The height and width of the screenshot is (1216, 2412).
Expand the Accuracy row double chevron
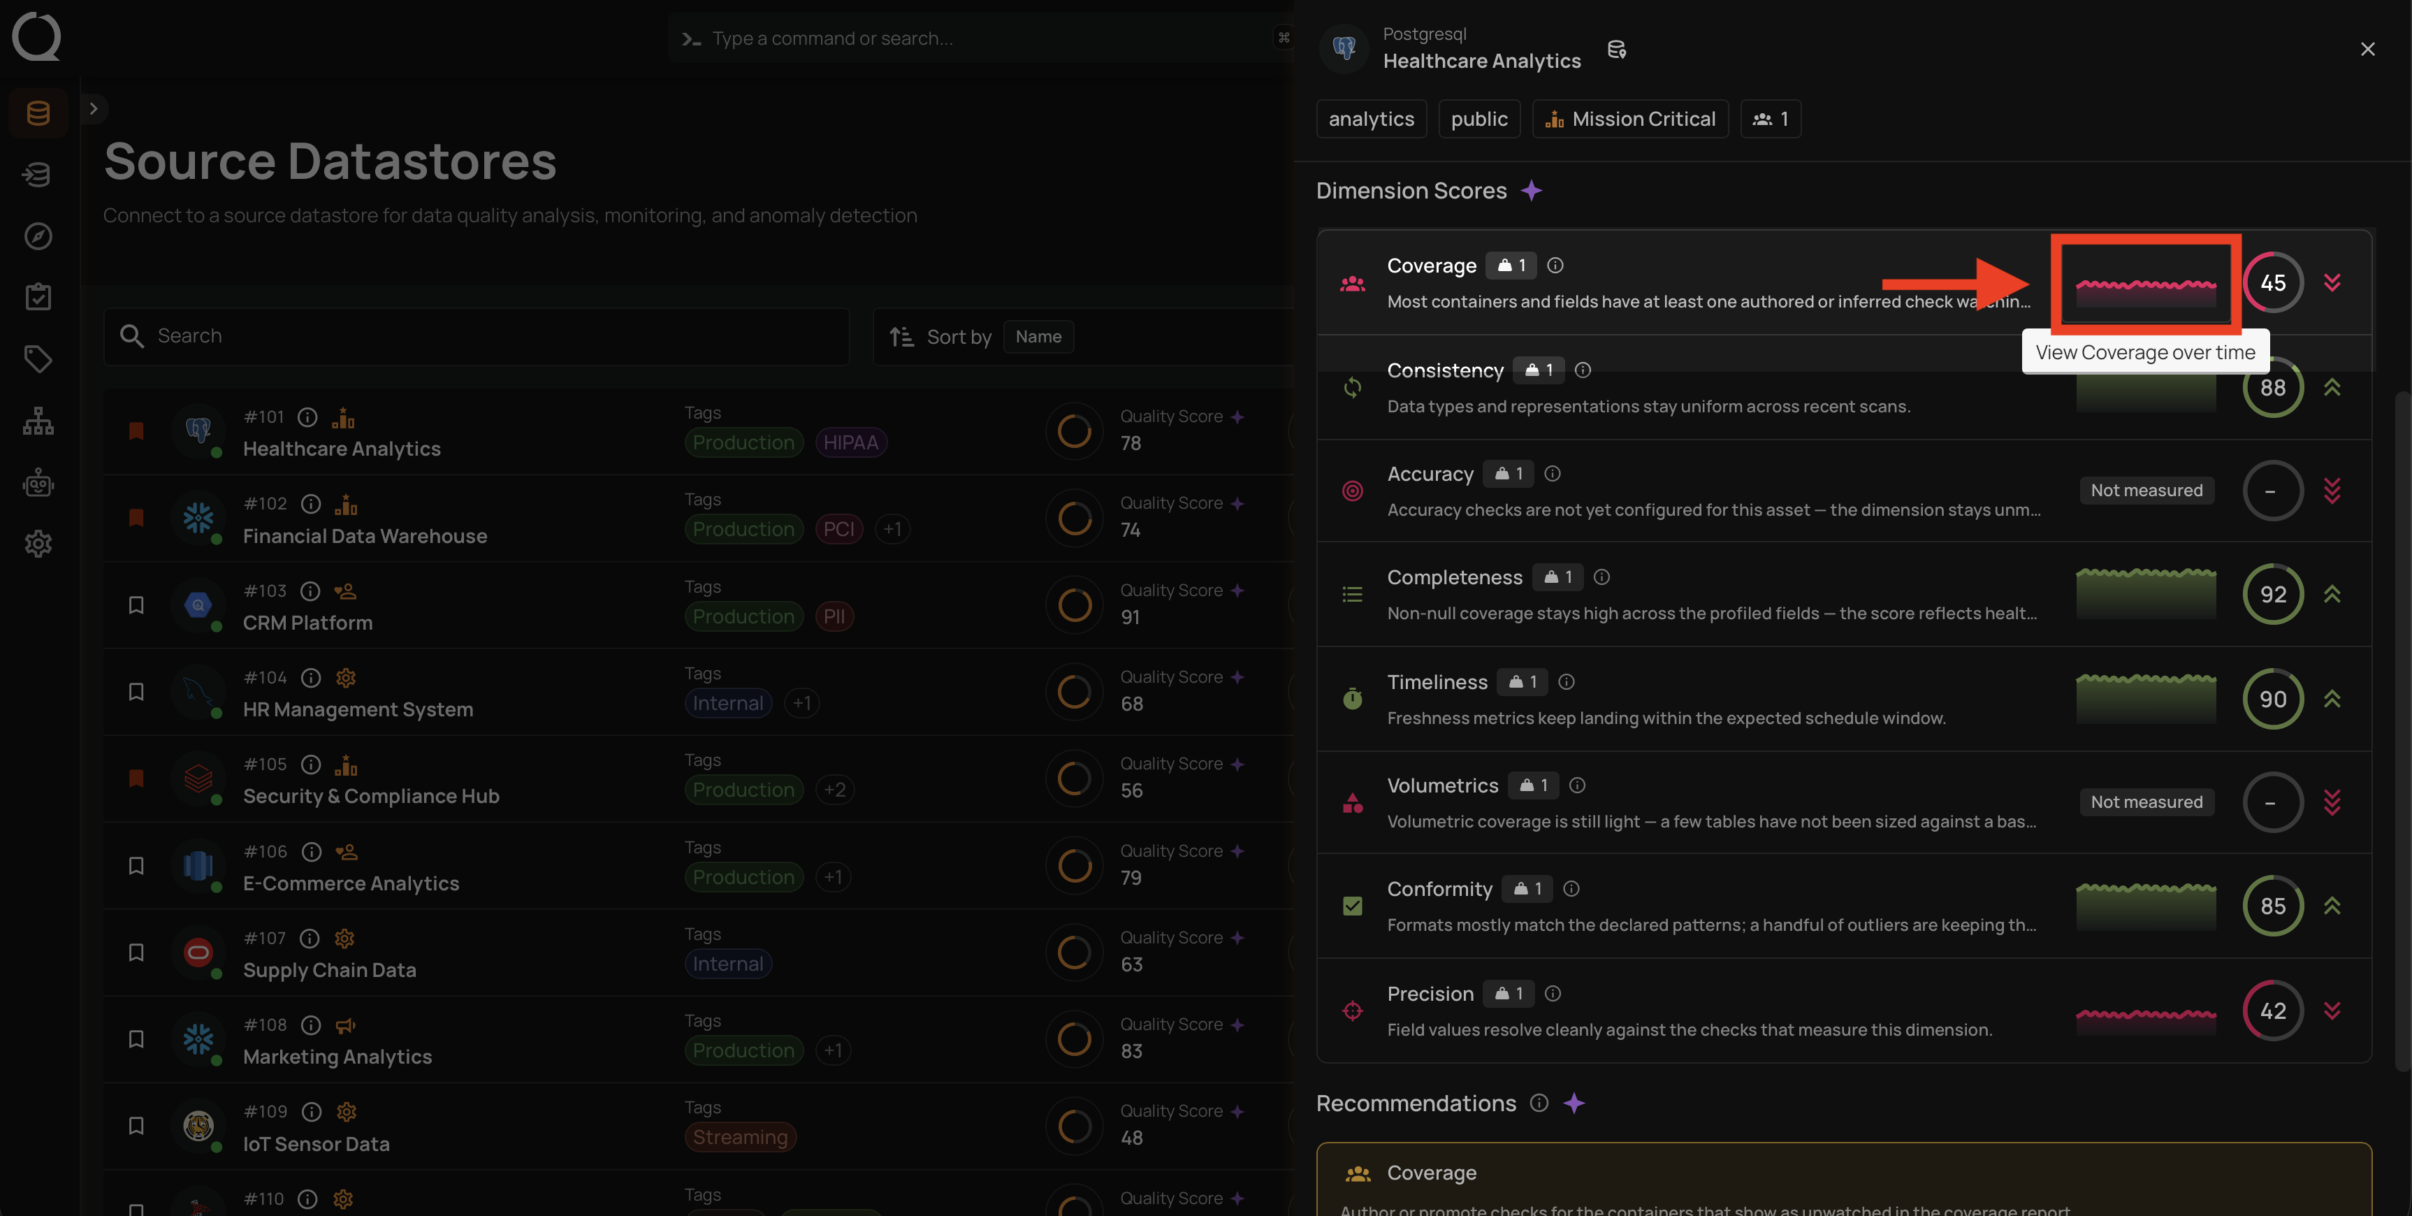point(2332,491)
